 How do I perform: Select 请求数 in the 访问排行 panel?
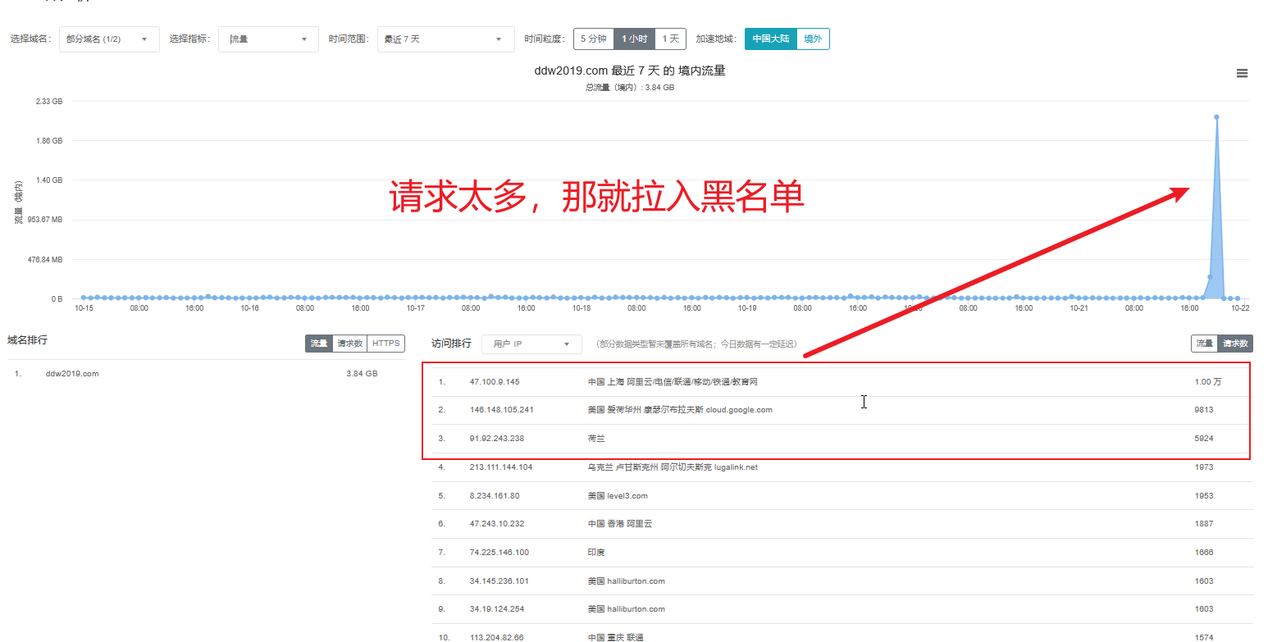point(1235,344)
